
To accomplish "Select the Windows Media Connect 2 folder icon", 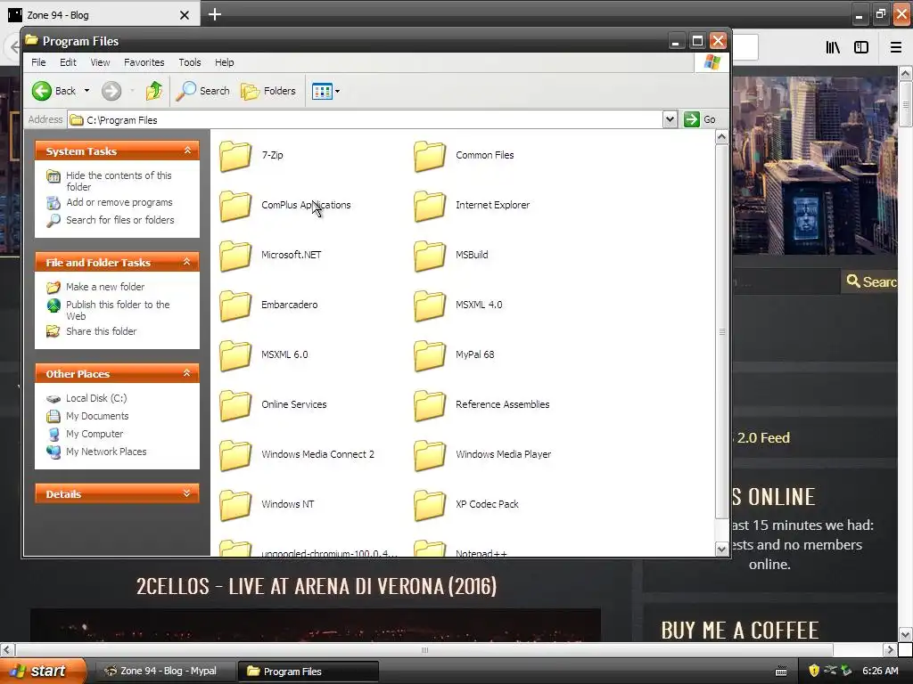I will (235, 455).
